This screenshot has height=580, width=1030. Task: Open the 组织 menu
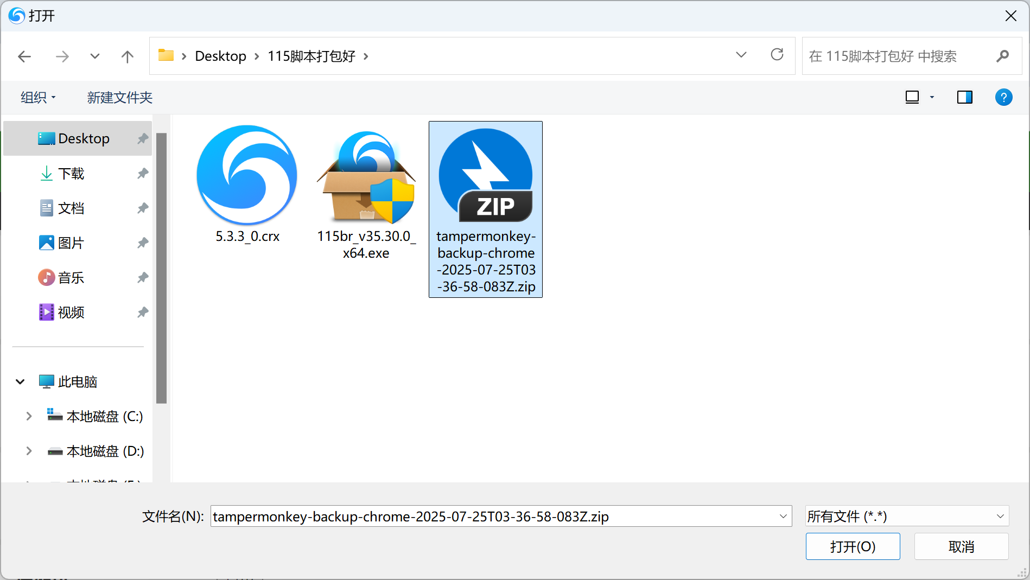(x=38, y=97)
